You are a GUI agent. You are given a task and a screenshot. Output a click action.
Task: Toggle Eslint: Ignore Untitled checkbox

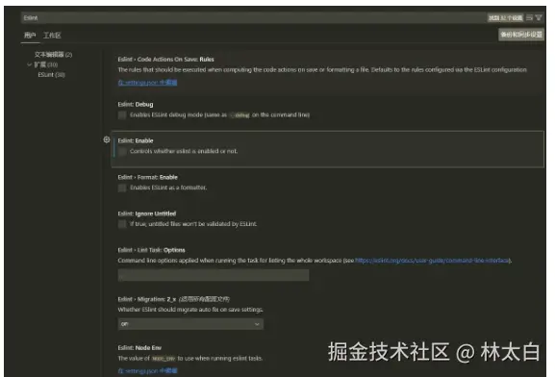(x=122, y=224)
